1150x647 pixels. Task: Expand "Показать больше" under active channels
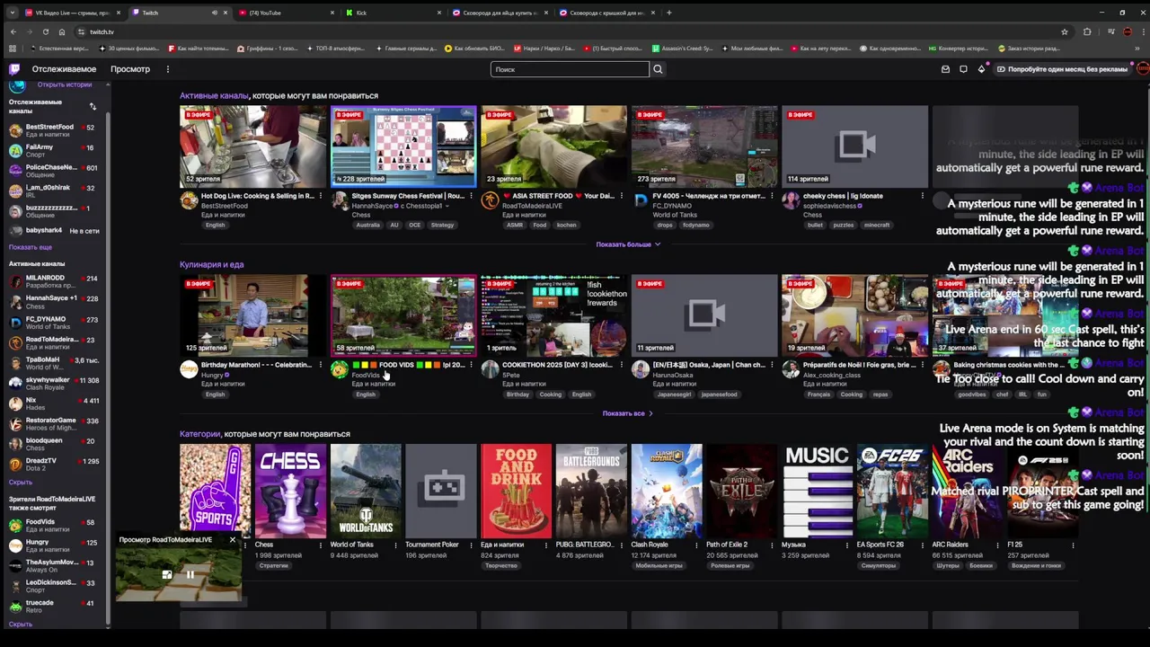(628, 244)
